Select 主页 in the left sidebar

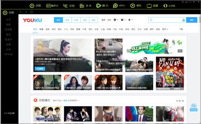point(8,19)
